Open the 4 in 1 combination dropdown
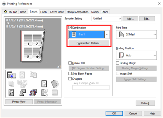The height and width of the screenshot is (118, 163). pos(89,35)
